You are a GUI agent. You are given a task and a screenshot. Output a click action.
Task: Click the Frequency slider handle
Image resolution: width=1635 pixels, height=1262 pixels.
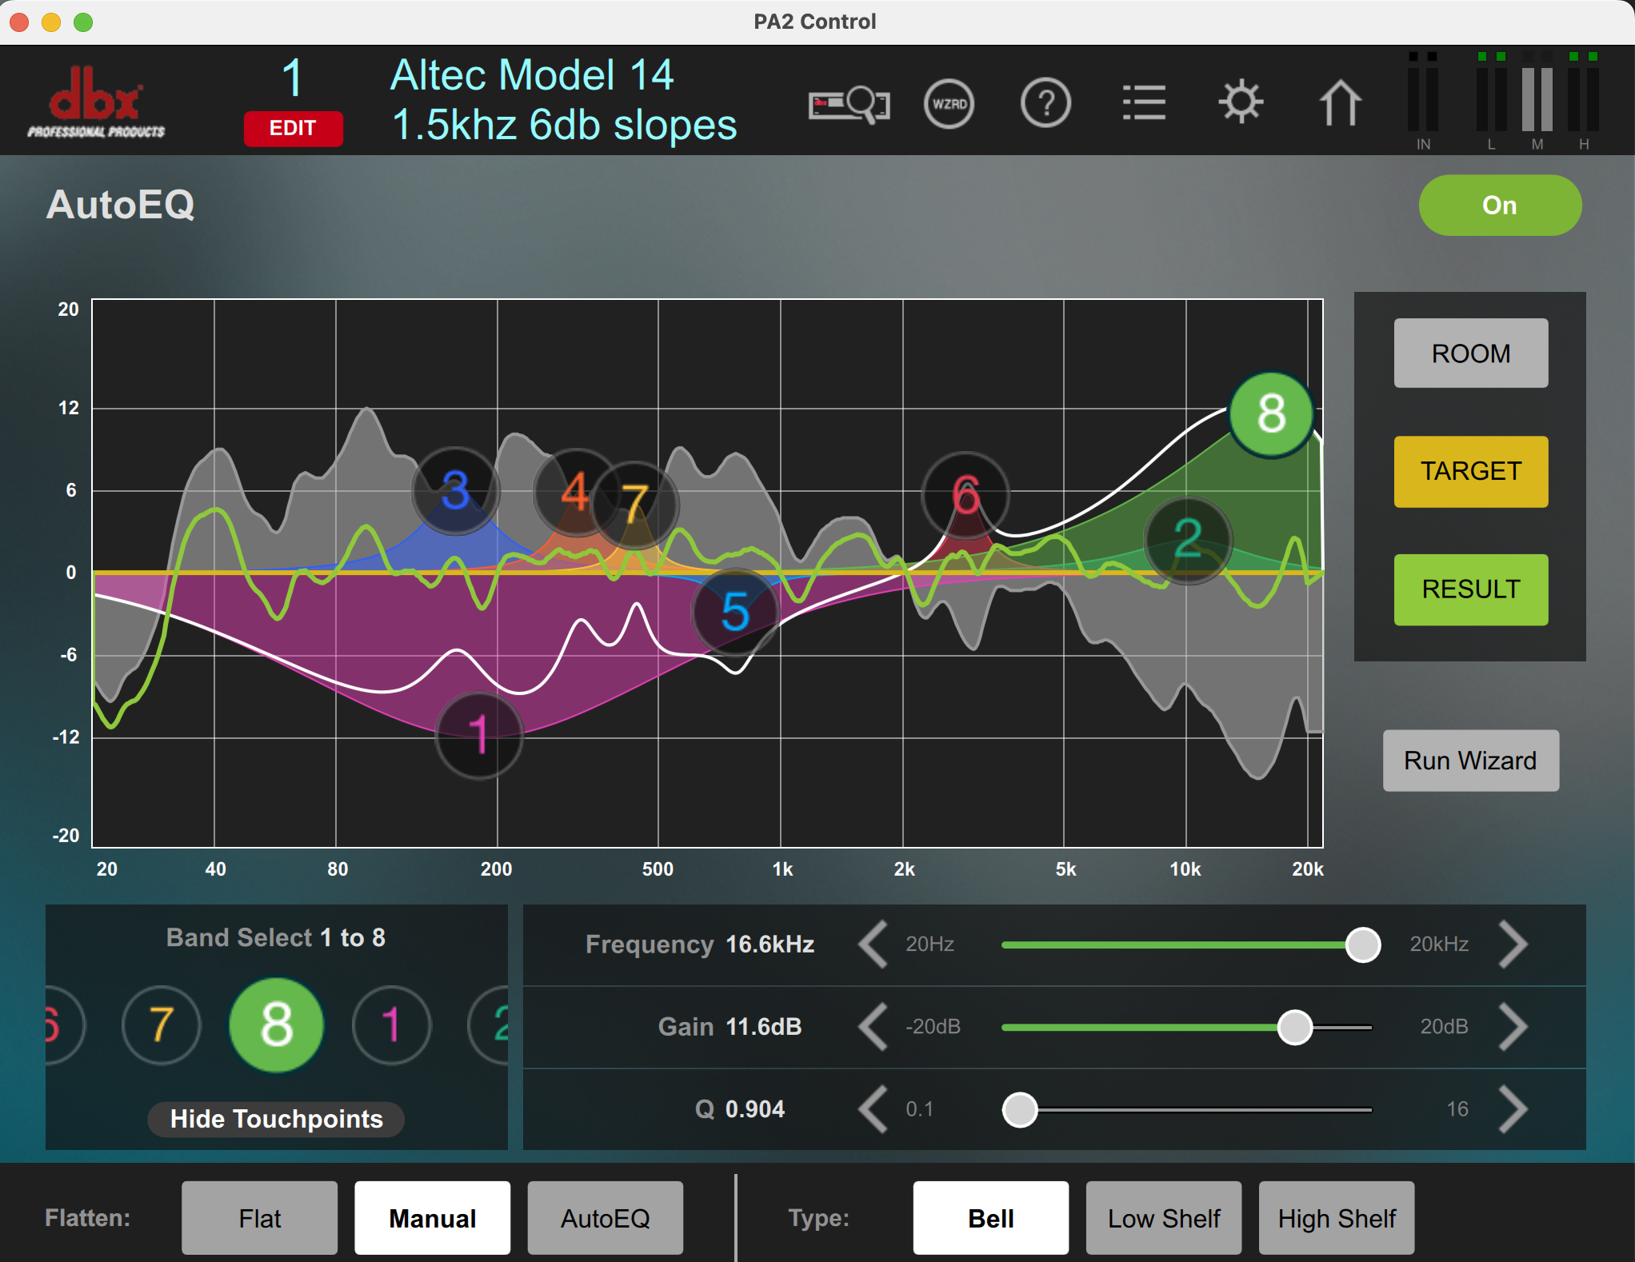coord(1363,945)
